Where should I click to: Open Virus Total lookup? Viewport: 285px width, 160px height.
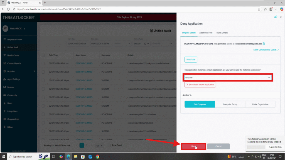point(191,59)
